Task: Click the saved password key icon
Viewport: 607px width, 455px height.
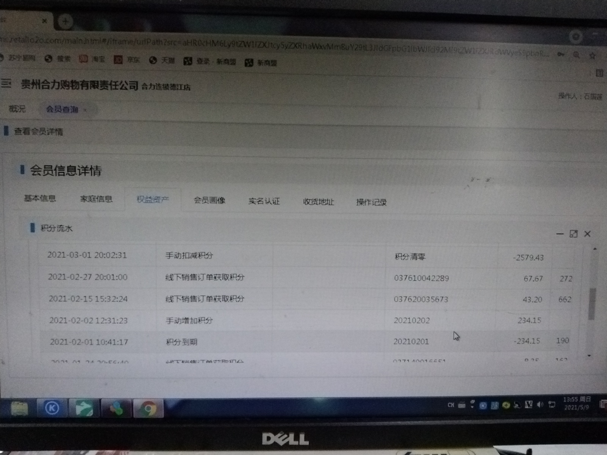Action: [x=561, y=55]
